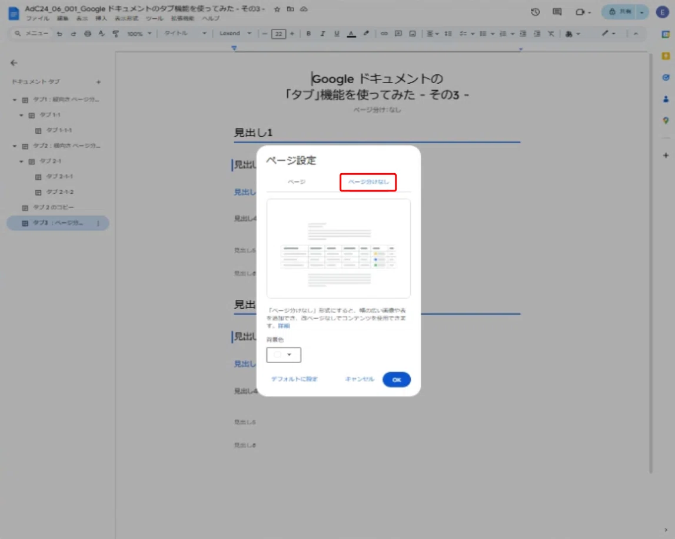Screen dimensions: 675x539
Task: Open the text color tool
Action: pyautogui.click(x=351, y=34)
